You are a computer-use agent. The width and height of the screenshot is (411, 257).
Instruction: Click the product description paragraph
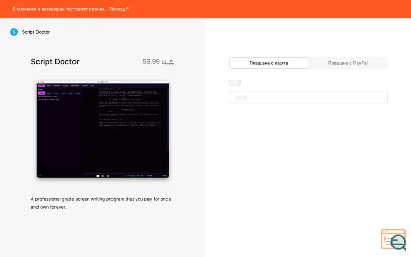click(x=101, y=203)
